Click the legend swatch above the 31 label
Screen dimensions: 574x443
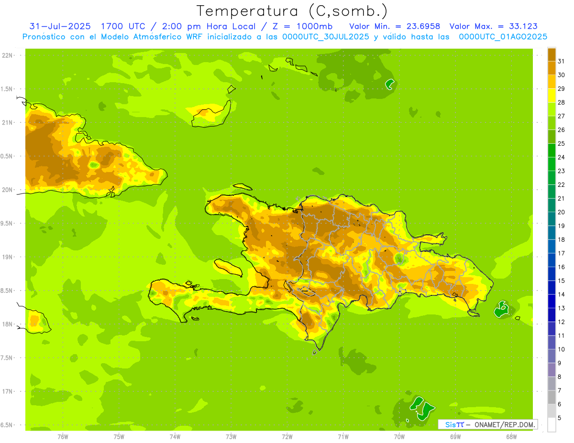[552, 54]
